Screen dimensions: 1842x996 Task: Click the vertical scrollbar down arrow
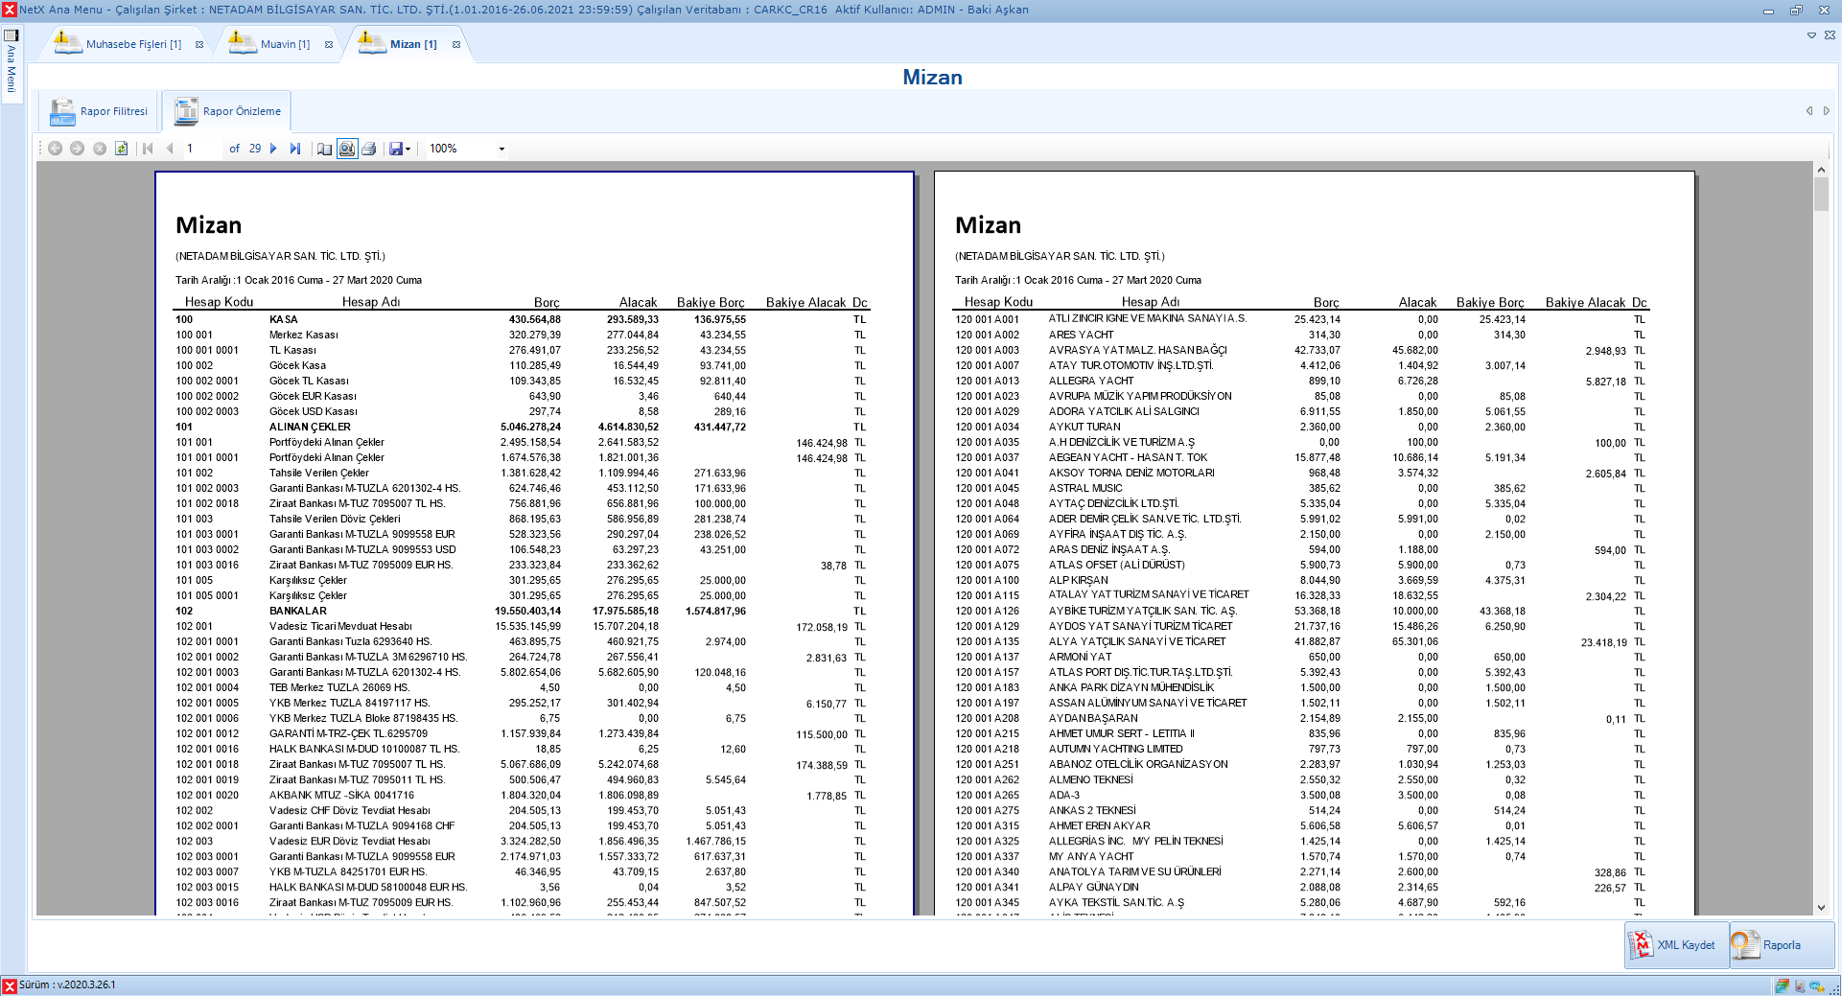[1821, 907]
